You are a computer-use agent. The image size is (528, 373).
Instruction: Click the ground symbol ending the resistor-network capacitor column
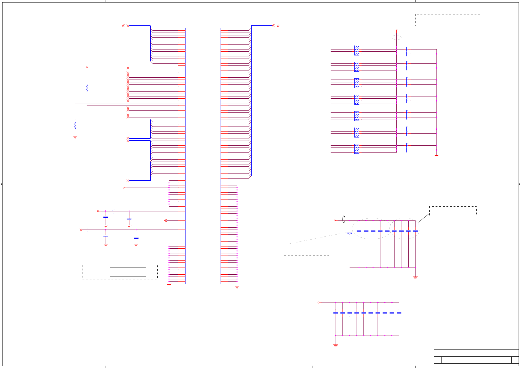point(437,156)
